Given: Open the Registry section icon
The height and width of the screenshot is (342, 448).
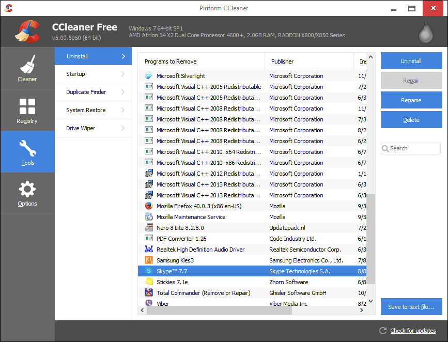Looking at the screenshot, I should 27,106.
